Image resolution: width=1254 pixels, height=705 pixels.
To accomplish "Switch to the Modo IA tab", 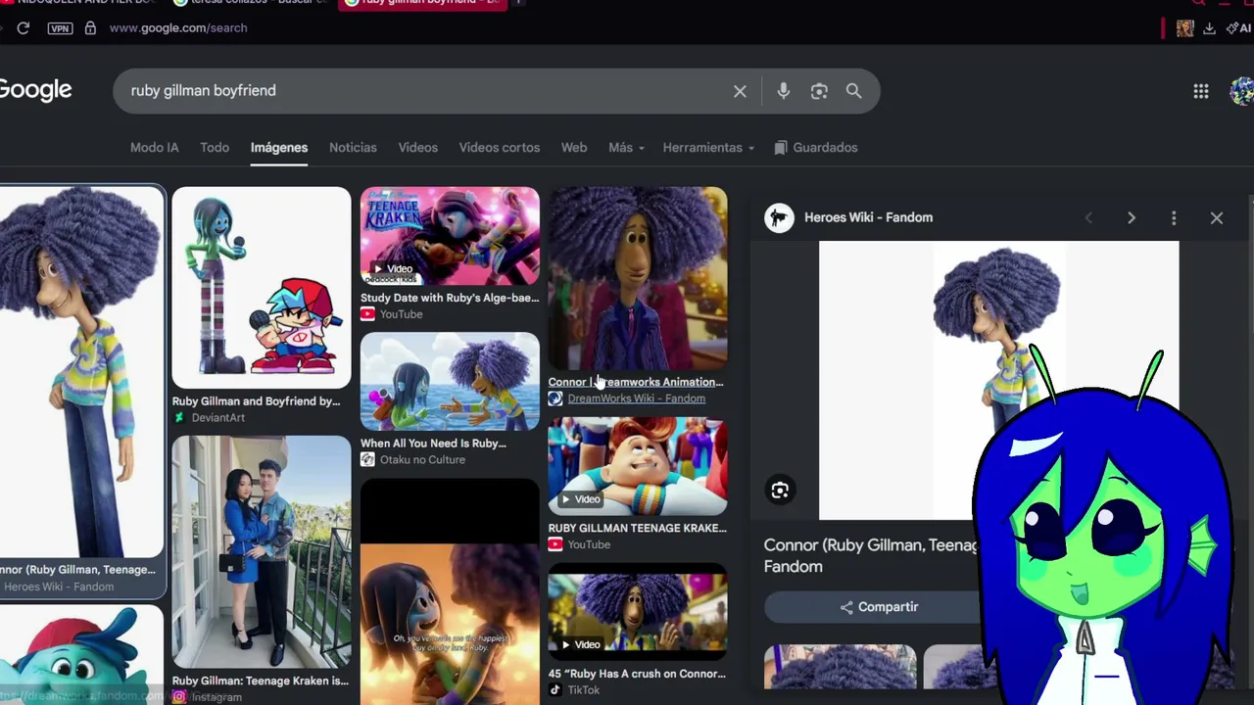I will (x=155, y=148).
